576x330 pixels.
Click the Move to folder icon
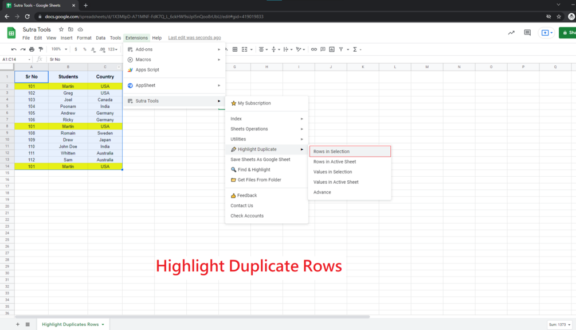(70, 29)
